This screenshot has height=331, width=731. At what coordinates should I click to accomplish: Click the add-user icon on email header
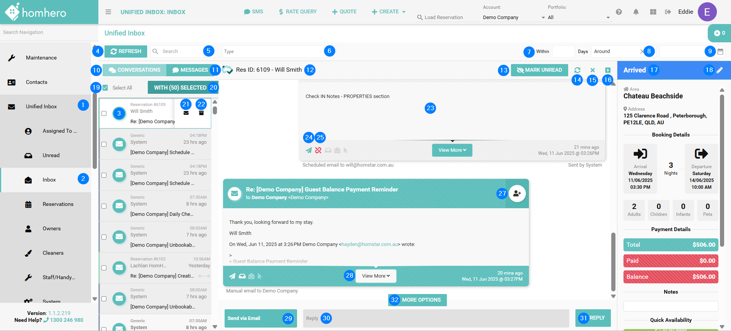tap(517, 193)
